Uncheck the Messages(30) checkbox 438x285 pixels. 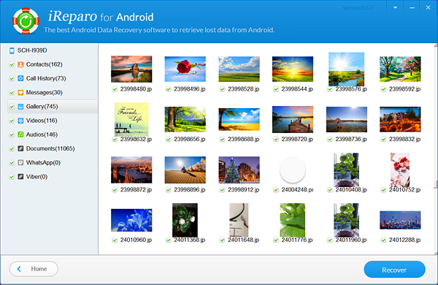pyautogui.click(x=12, y=93)
